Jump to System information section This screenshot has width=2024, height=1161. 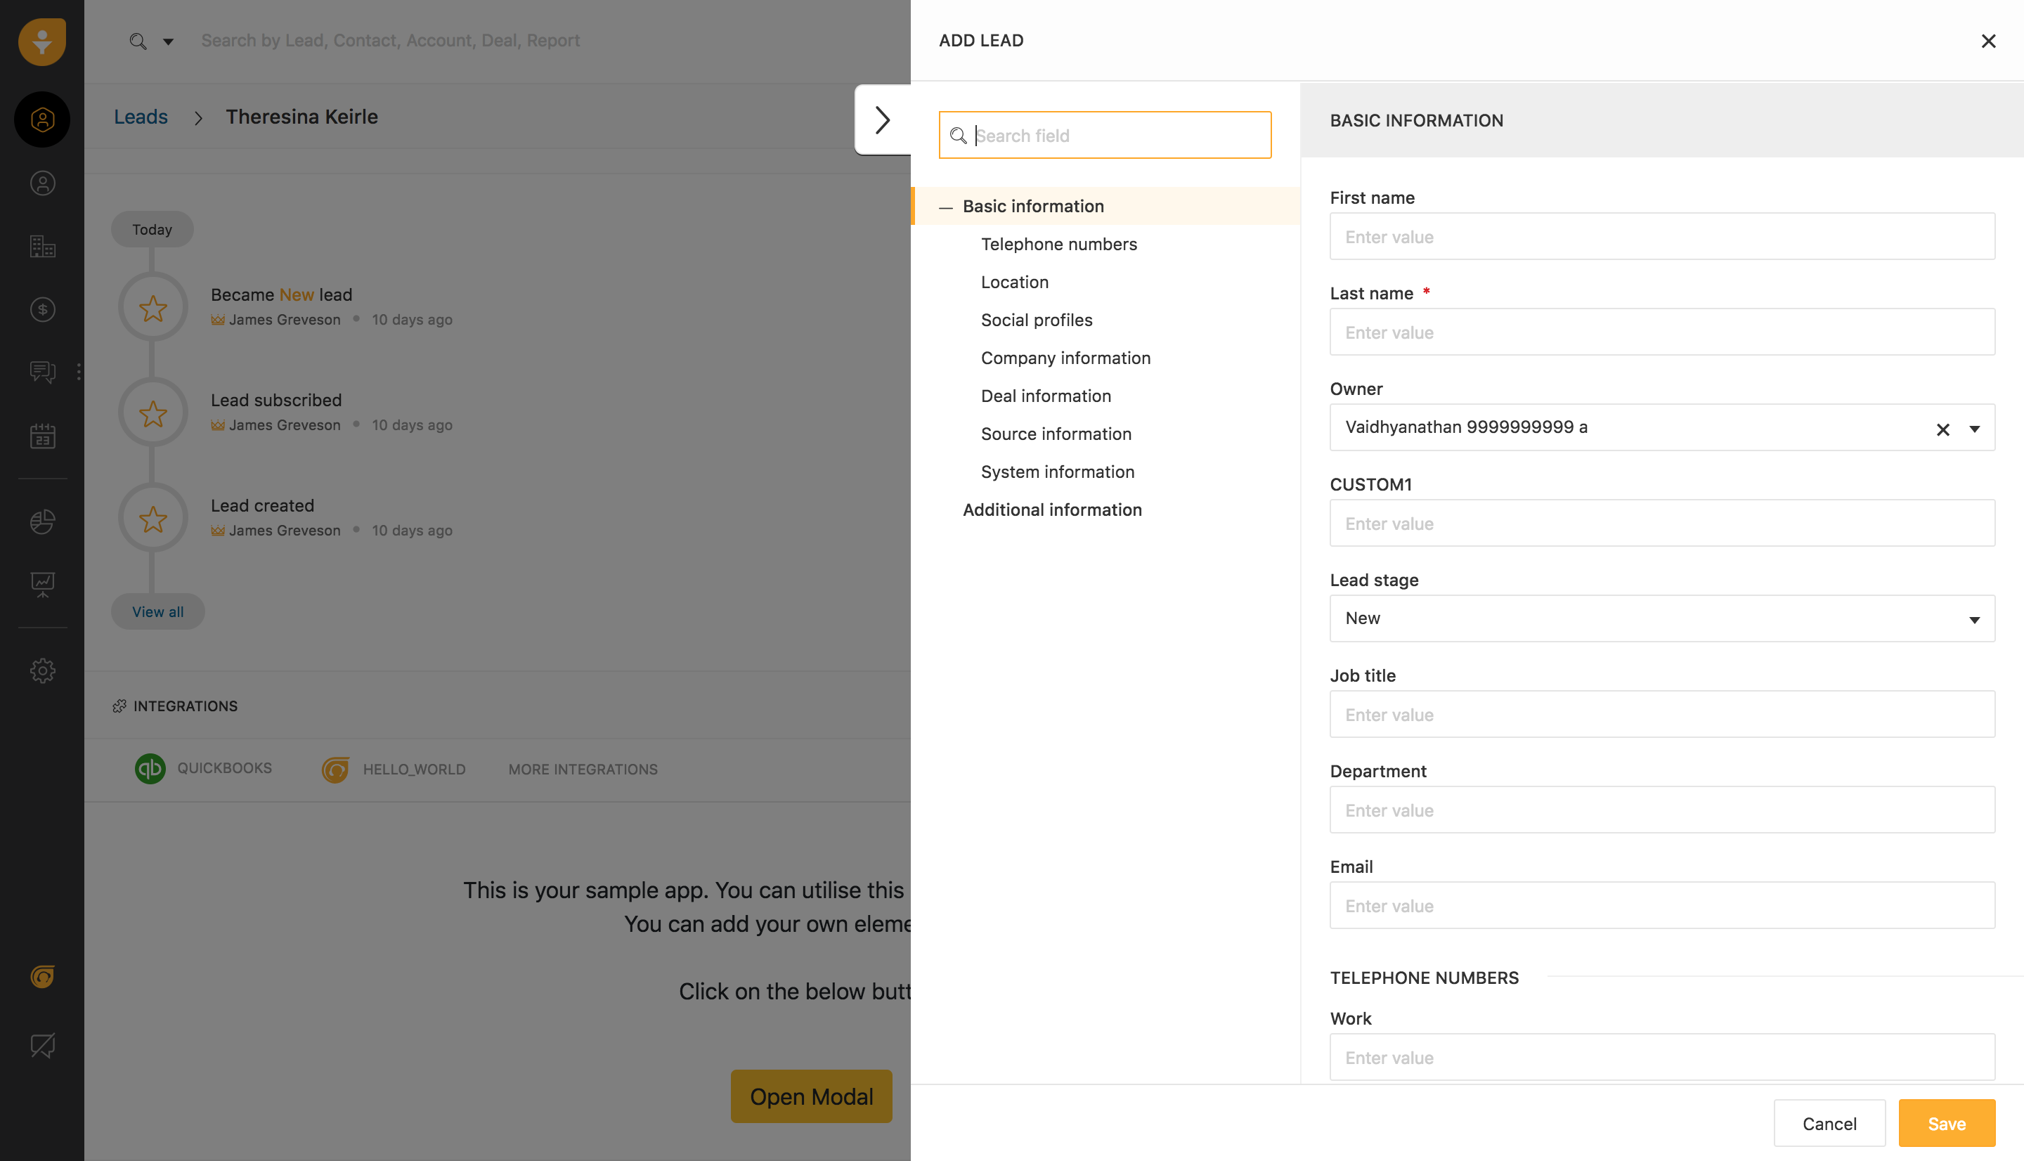1057,472
